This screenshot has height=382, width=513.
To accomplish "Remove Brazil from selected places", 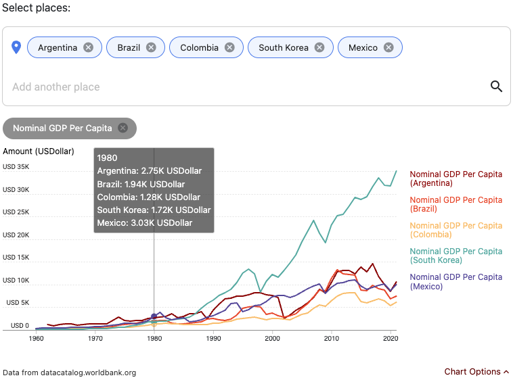I will (x=151, y=47).
